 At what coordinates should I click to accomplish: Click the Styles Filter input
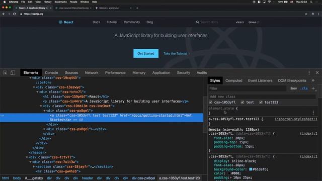point(247,88)
